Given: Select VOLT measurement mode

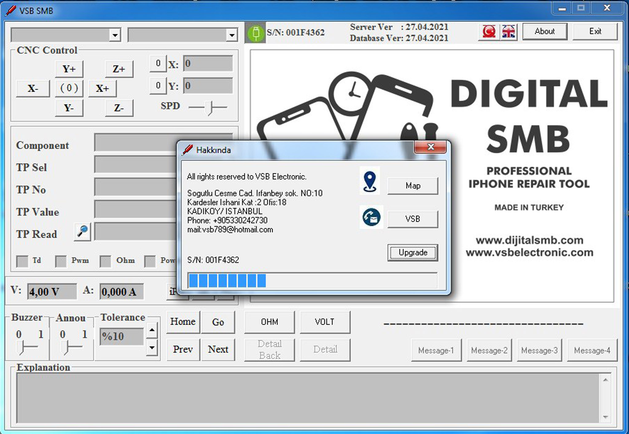Looking at the screenshot, I should point(325,322).
